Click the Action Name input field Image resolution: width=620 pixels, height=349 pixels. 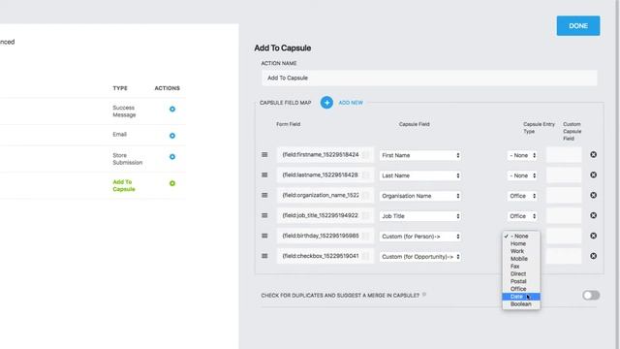429,78
